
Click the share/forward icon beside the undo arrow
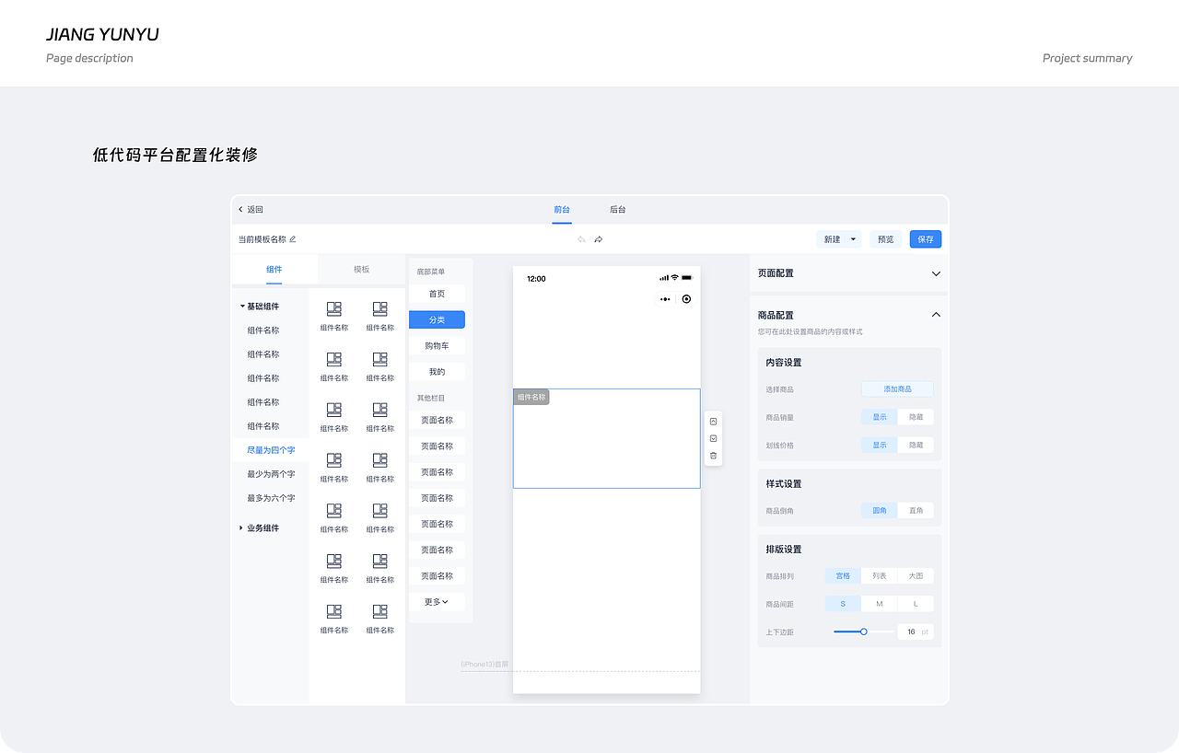pos(598,238)
